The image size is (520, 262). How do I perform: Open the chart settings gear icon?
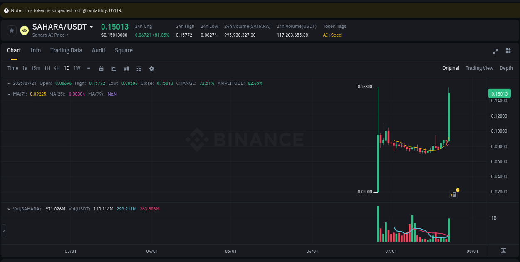pos(151,68)
